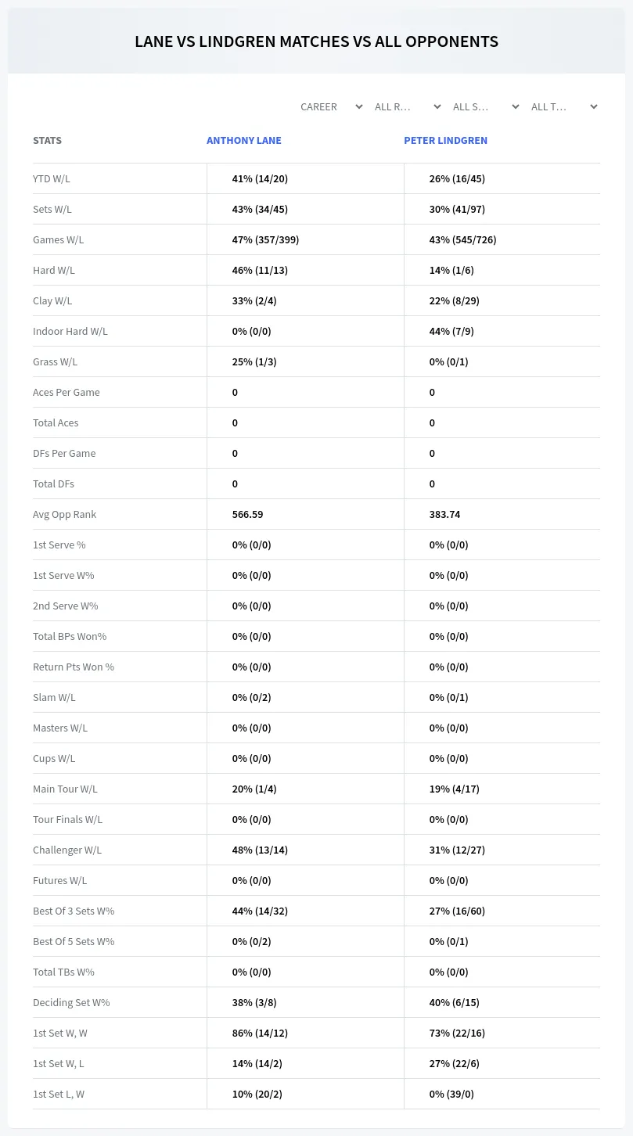Open Peter Lindgren player link
Image resolution: width=633 pixels, height=1136 pixels.
(445, 141)
